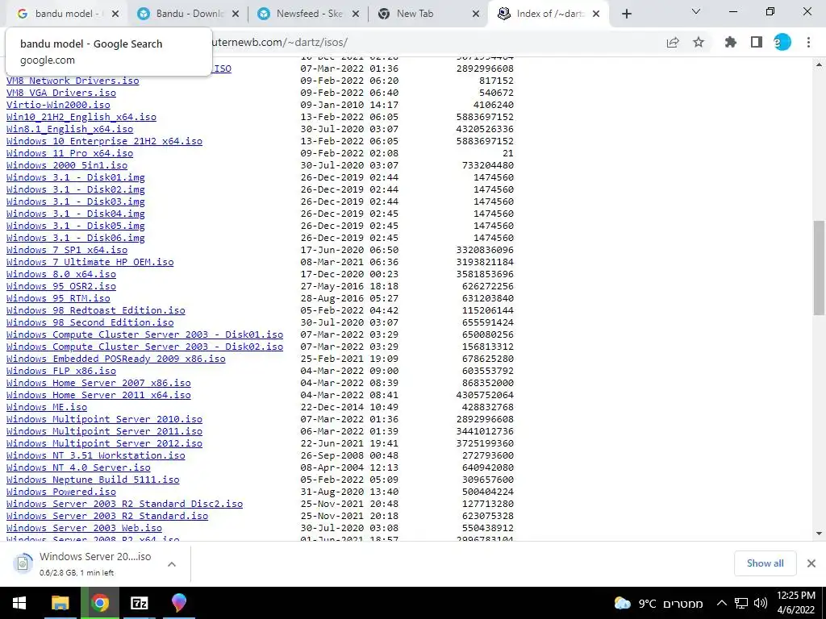Download Virtio-Win2000.iso
The width and height of the screenshot is (826, 619).
58,105
